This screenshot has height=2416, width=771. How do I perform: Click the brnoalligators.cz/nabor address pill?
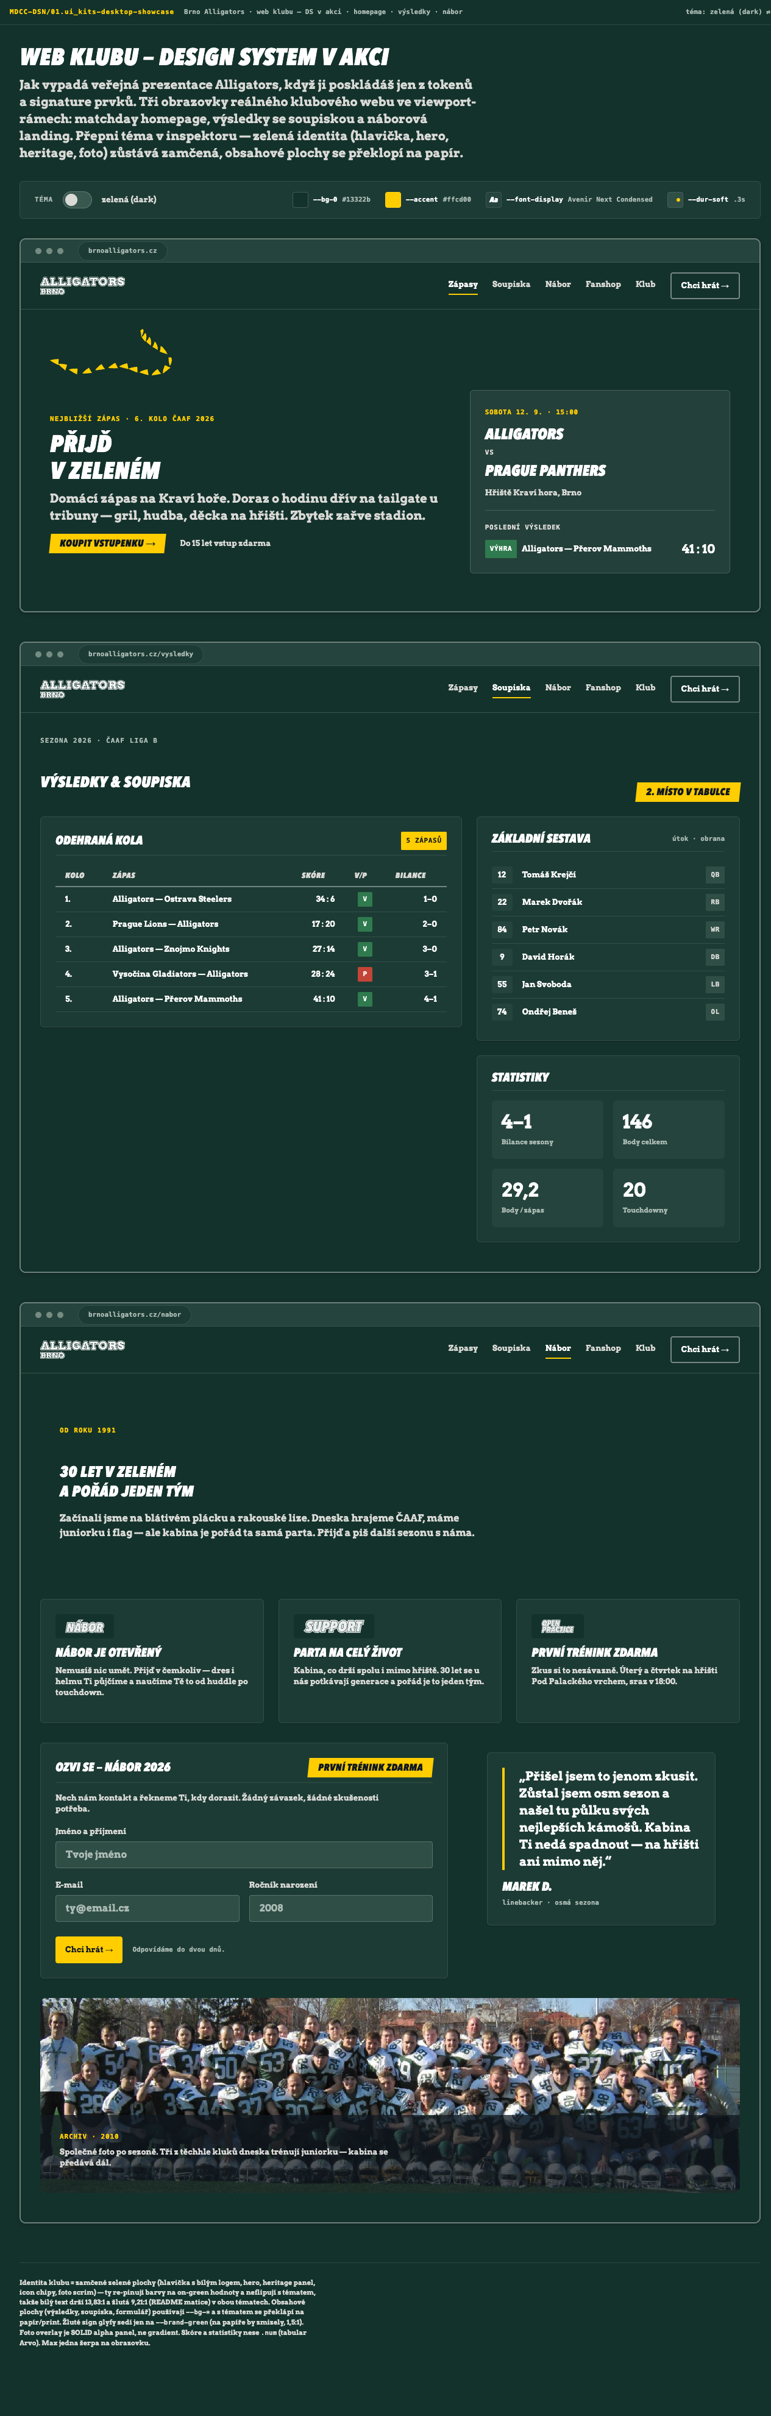coord(134,1315)
